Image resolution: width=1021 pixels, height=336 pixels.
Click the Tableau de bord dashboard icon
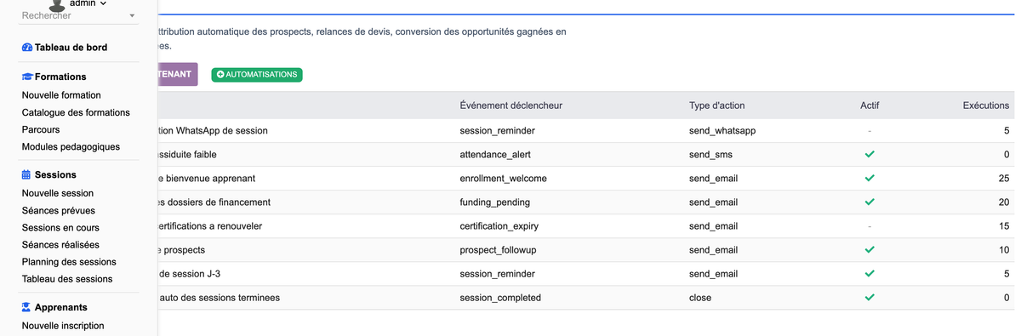27,48
